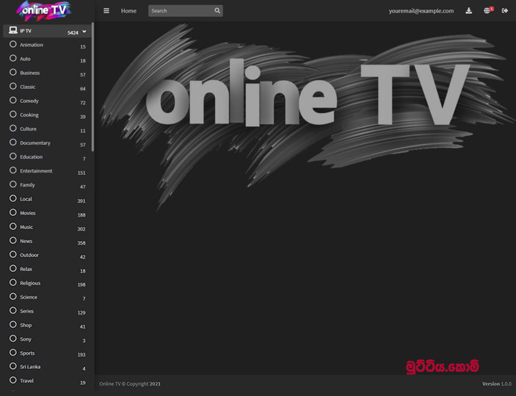
Task: Click the 5424 channel count badge
Action: click(x=73, y=32)
